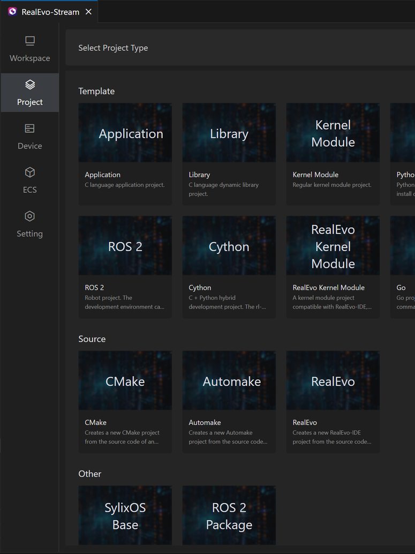This screenshot has width=415, height=554.
Task: Click the Go project card title
Action: [x=401, y=288]
